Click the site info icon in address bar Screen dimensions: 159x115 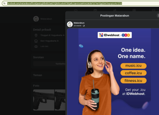4,3
